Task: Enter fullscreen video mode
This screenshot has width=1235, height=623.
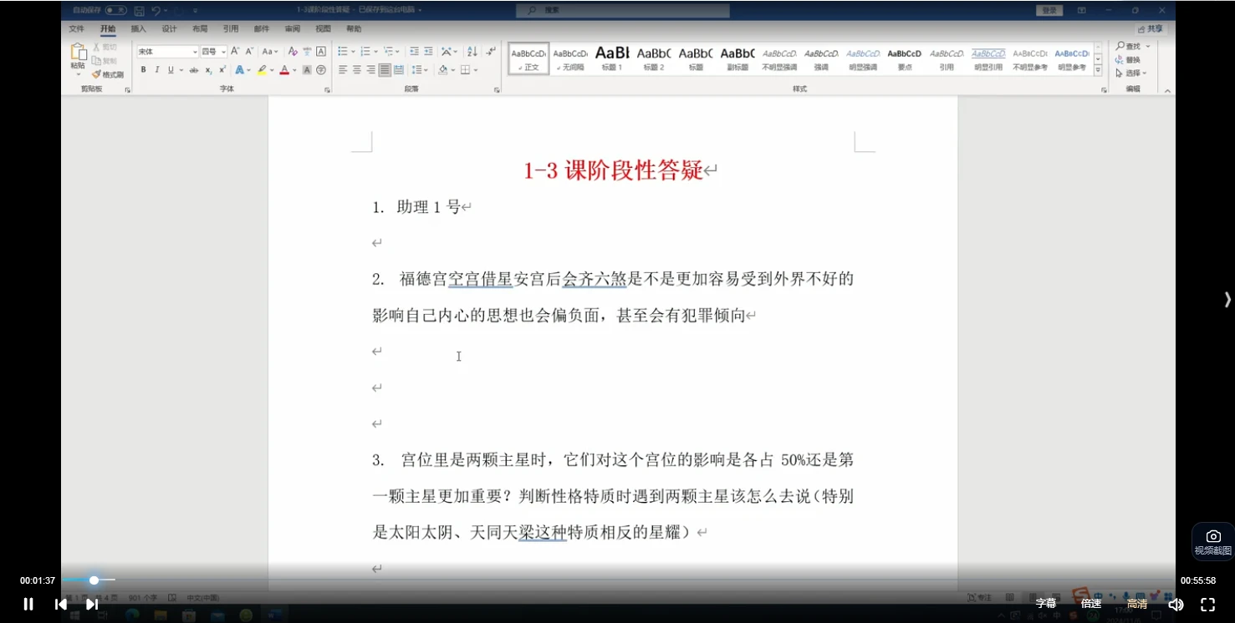Action: pos(1207,604)
